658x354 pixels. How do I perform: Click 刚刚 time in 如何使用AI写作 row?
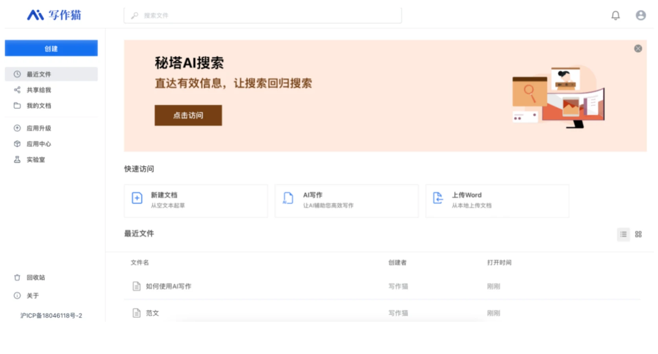tap(493, 287)
